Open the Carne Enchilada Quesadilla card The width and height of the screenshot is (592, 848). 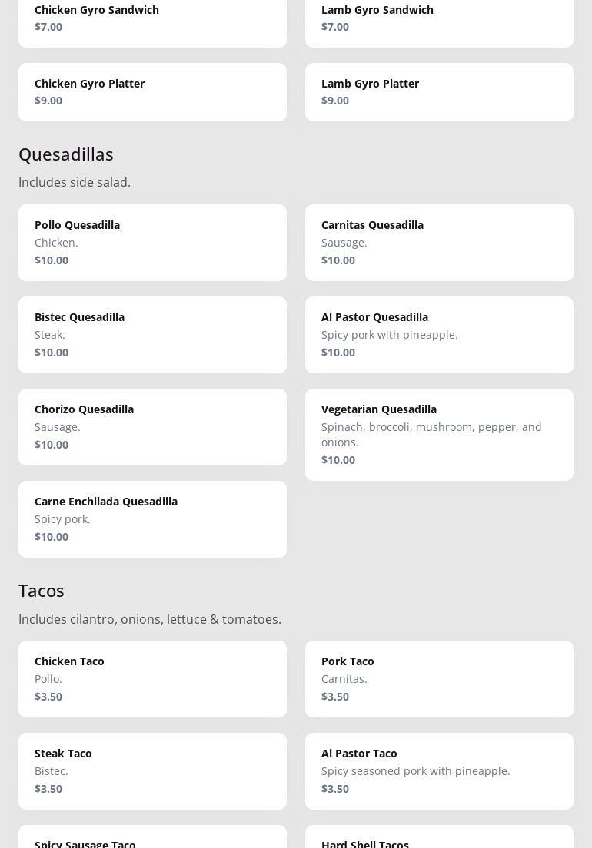point(152,519)
